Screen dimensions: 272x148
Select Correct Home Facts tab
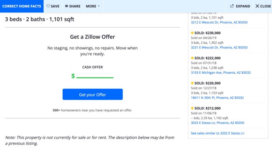pos(22,6)
